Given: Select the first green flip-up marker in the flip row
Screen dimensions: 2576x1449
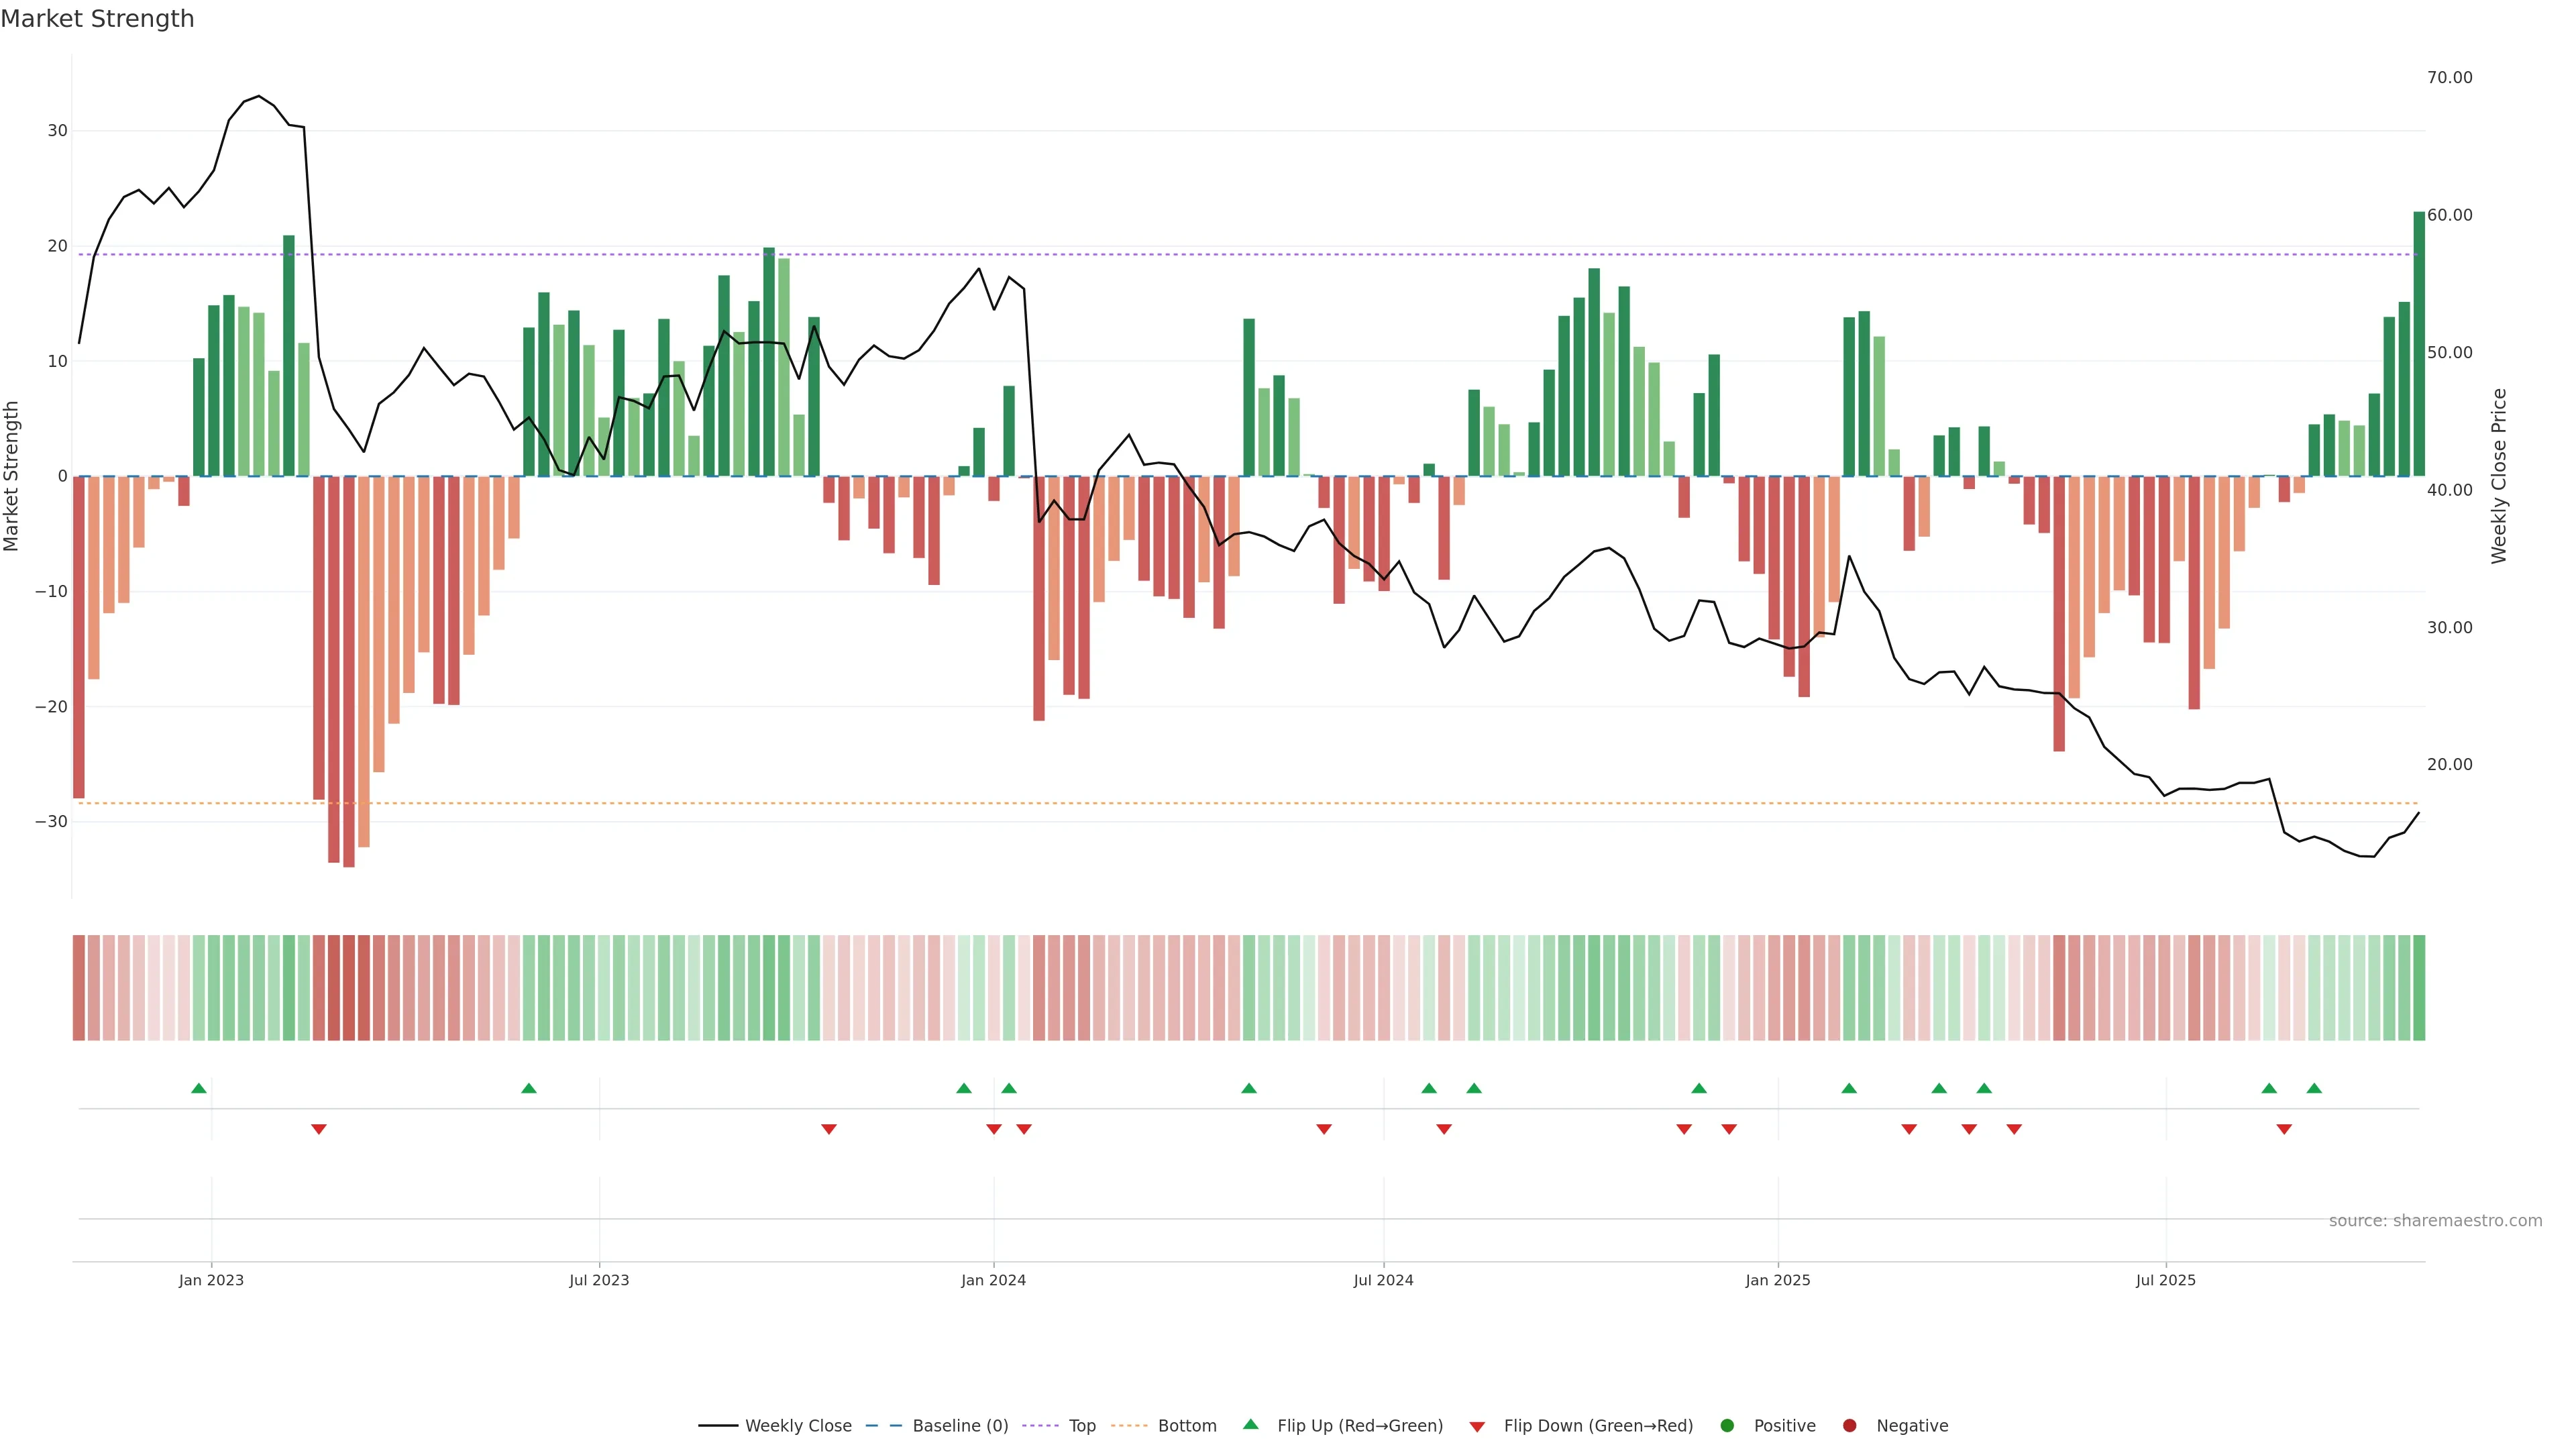Looking at the screenshot, I should pyautogui.click(x=199, y=1088).
